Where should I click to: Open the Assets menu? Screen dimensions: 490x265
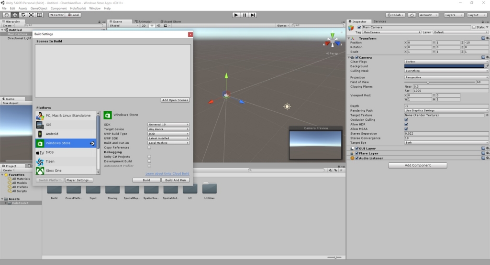(x=23, y=9)
